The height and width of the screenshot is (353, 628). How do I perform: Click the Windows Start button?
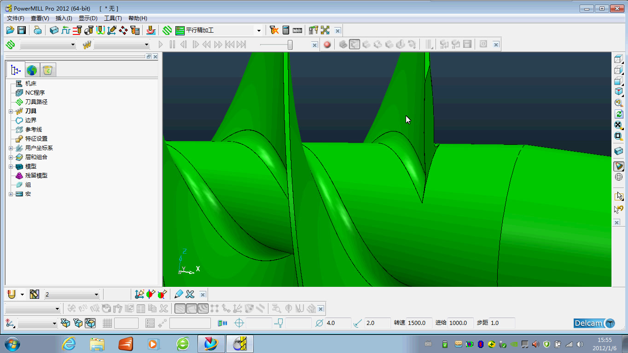[x=11, y=344]
